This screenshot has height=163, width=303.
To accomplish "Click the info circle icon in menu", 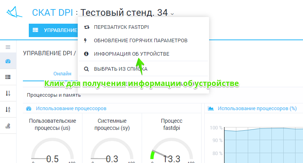I will pyautogui.click(x=86, y=54).
